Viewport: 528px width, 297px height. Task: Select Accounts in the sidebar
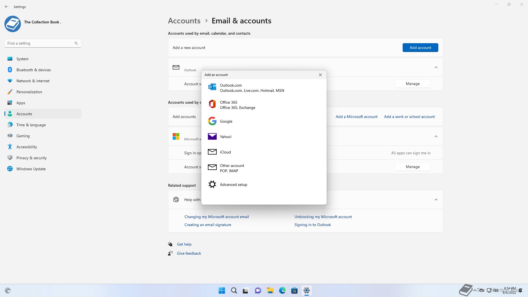[x=43, y=114]
